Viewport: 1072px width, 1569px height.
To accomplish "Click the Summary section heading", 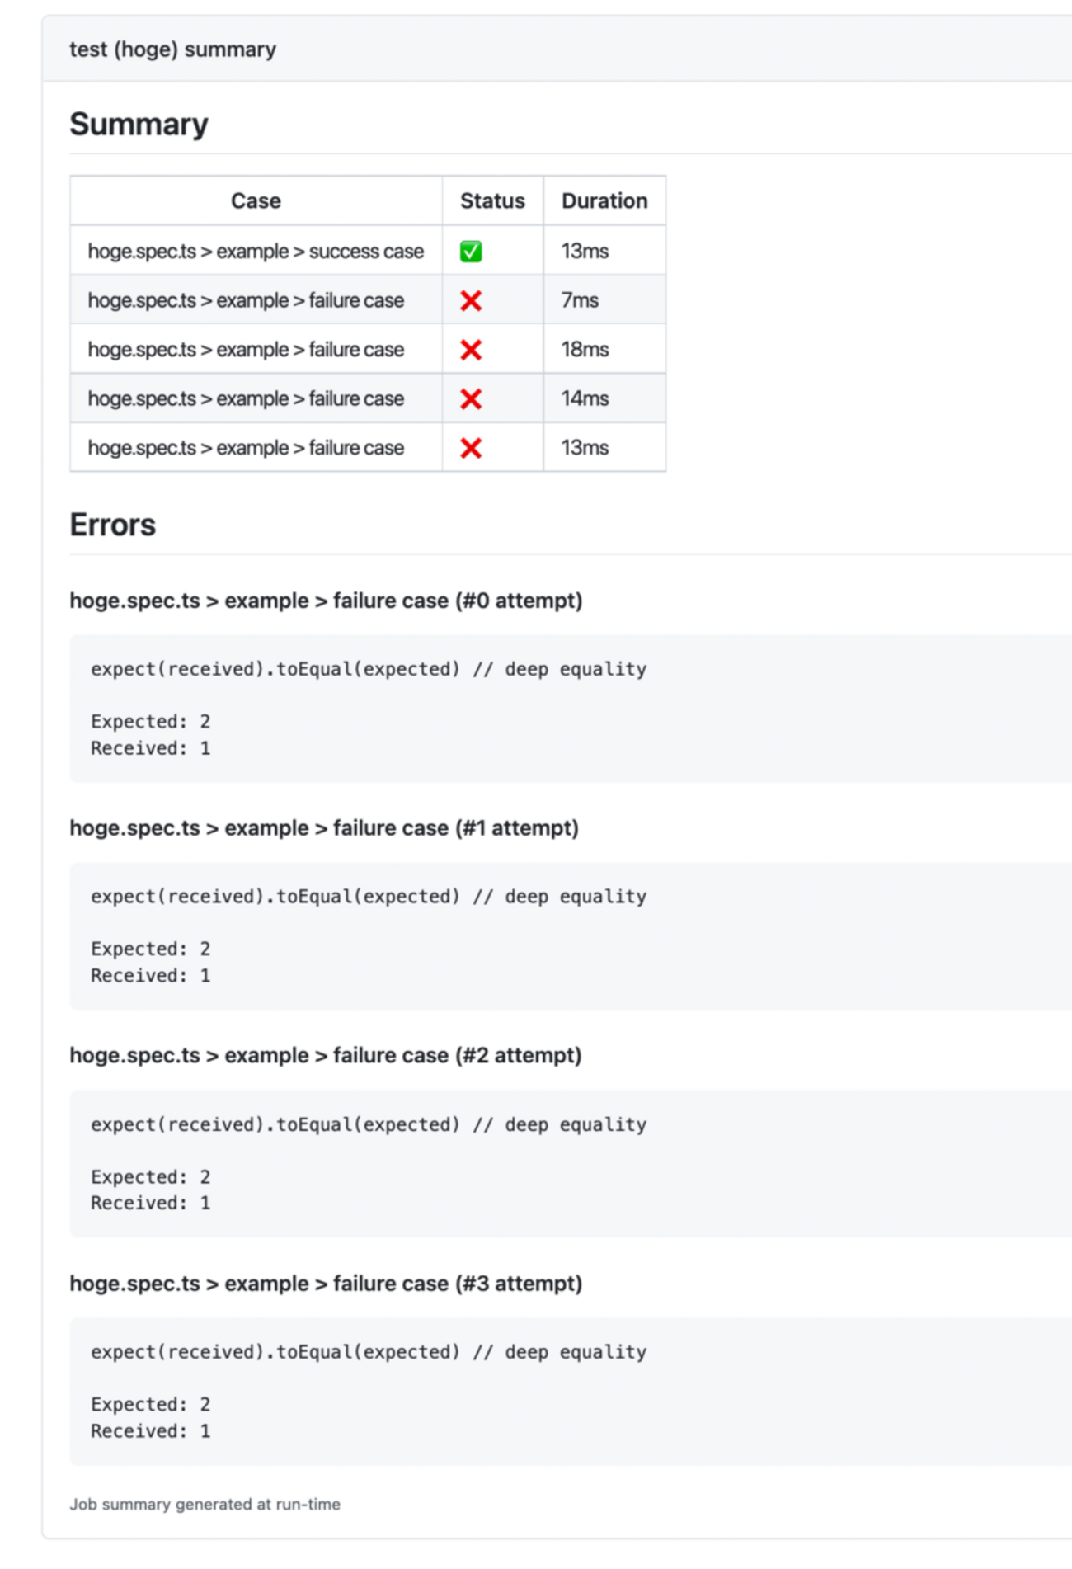I will pyautogui.click(x=139, y=125).
